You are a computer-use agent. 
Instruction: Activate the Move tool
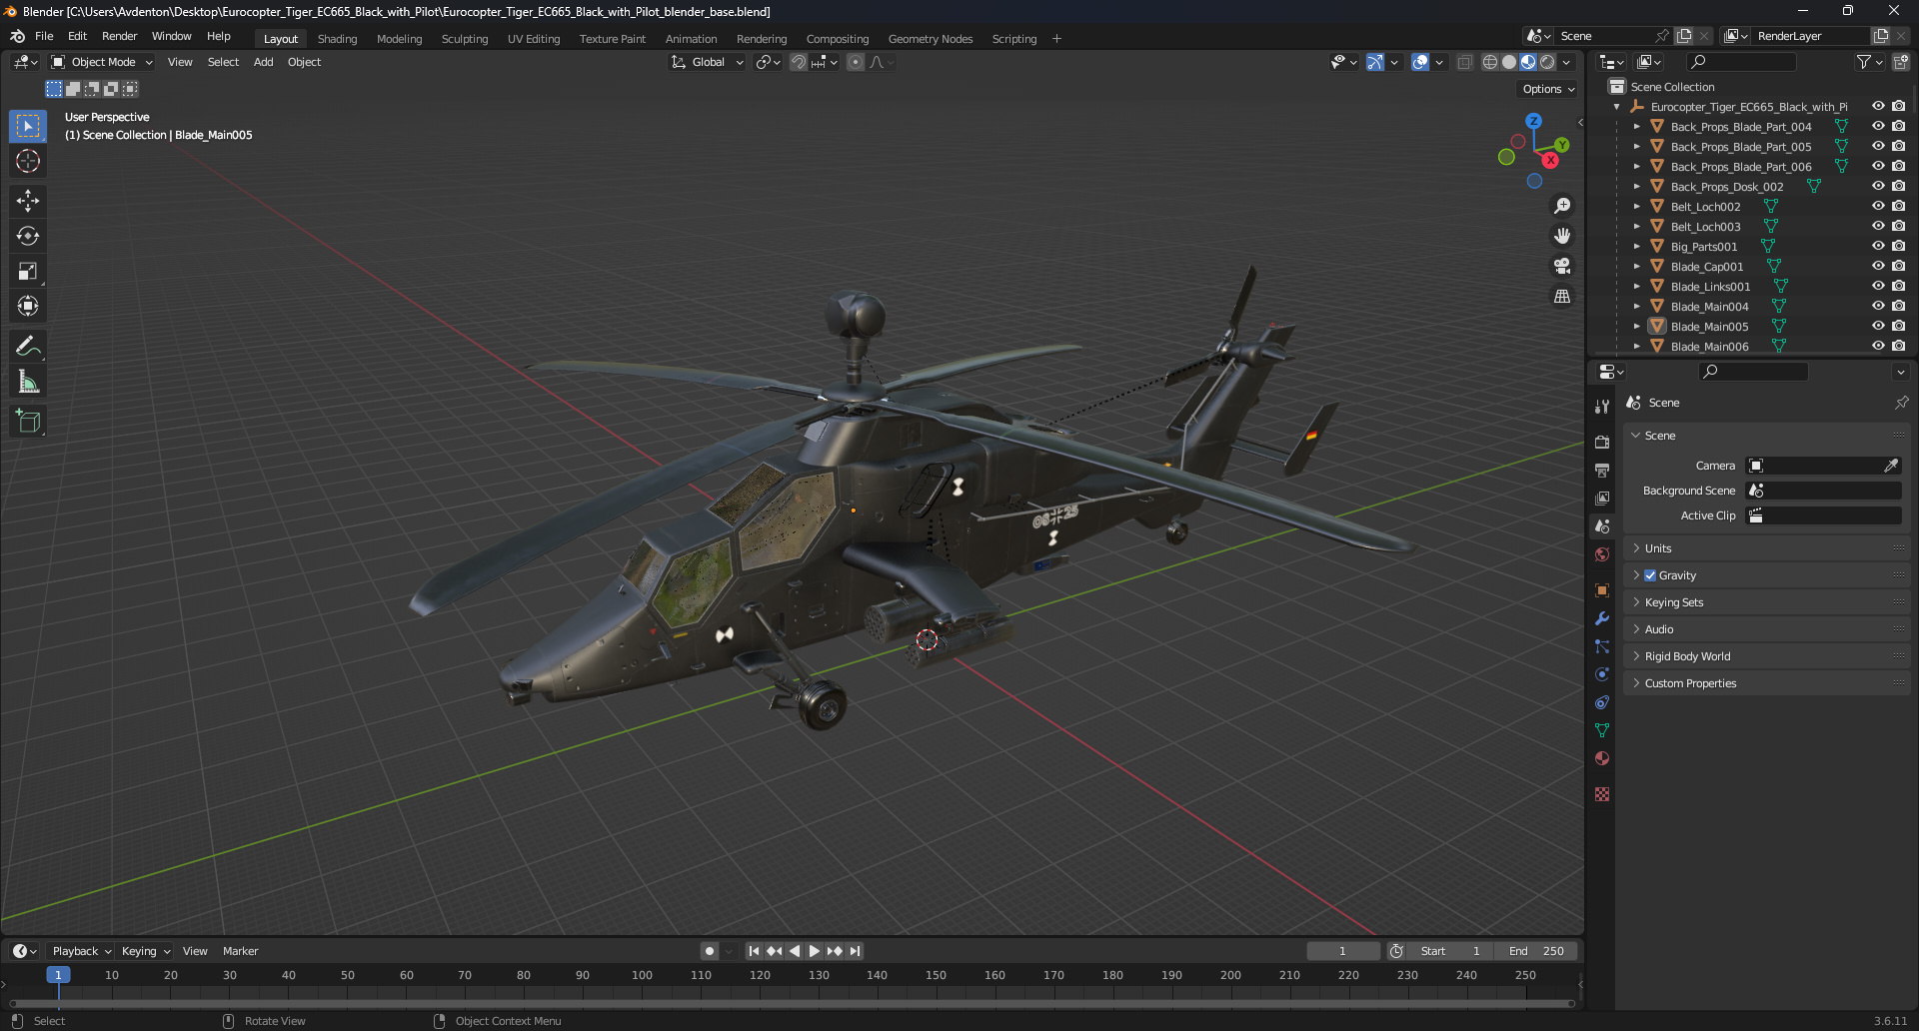[28, 201]
